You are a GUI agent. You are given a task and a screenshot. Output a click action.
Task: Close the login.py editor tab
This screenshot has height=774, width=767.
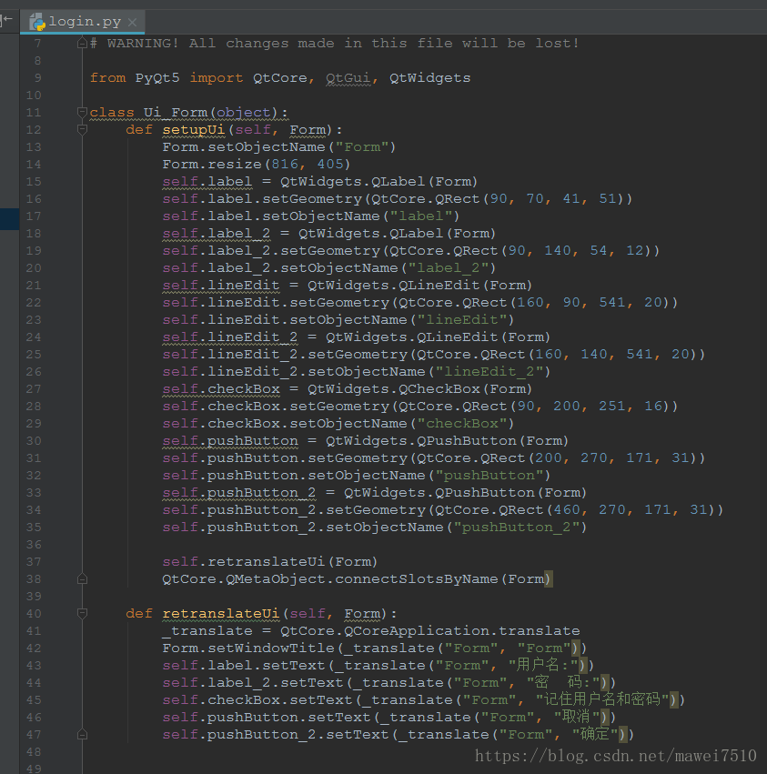(x=133, y=22)
